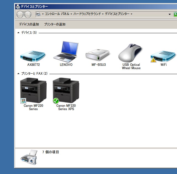This screenshot has height=174, width=177.
Task: Select the LENOVO laptop icon
Action: pos(66,52)
